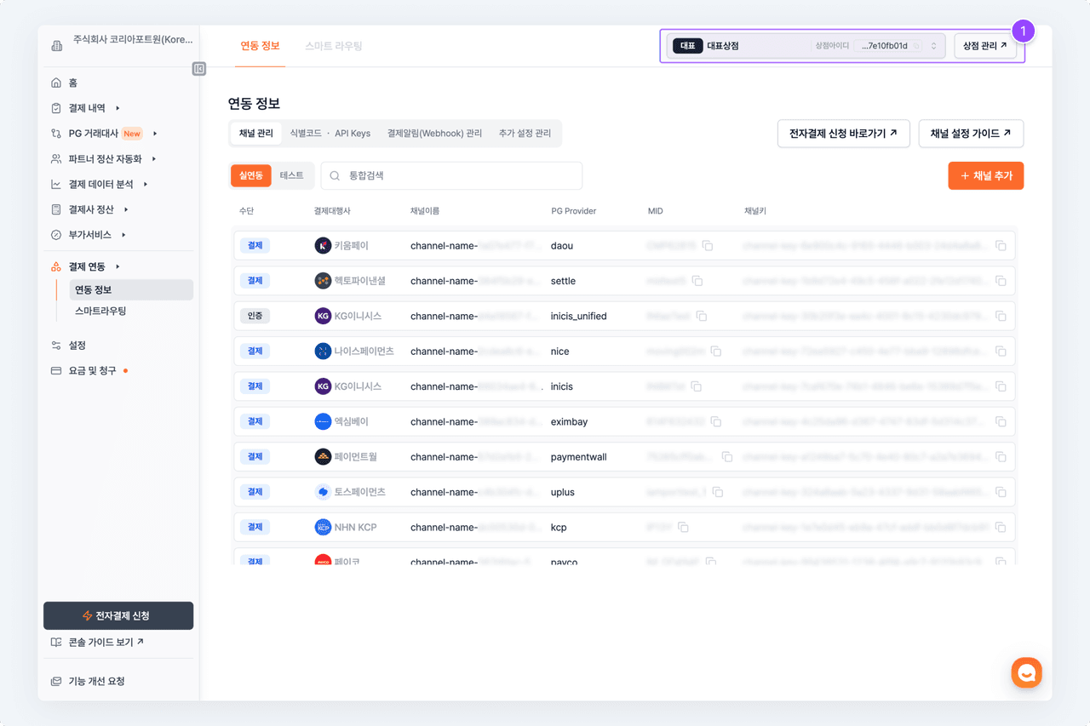
Task: Switch to the 스마트 라우팅 tab
Action: click(x=333, y=46)
